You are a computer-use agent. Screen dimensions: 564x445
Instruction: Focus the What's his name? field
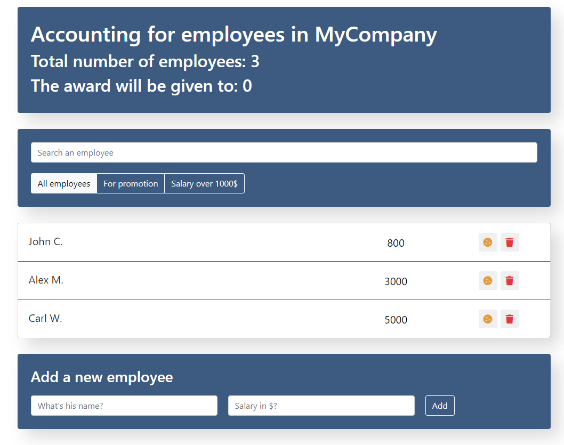coord(124,406)
